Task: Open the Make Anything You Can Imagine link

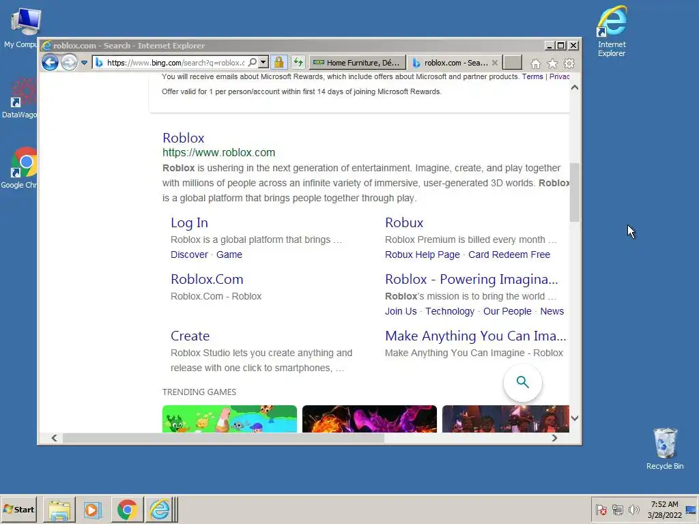Action: (475, 336)
